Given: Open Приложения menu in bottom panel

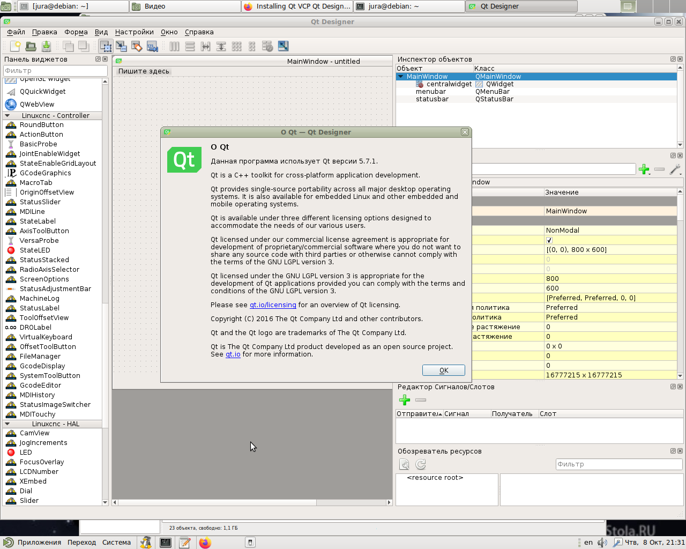Looking at the screenshot, I should tap(39, 543).
